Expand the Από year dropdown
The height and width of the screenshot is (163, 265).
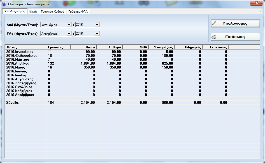(x=97, y=25)
